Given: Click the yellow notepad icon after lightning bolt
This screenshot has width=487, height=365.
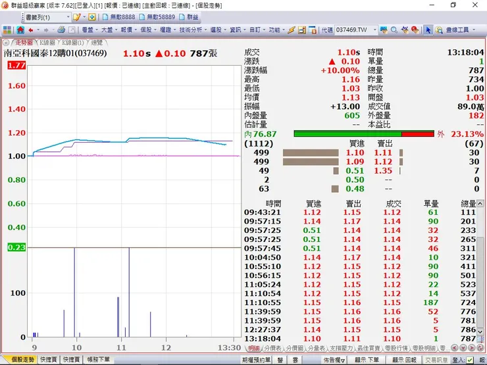Looking at the screenshot, I should pos(302,30).
